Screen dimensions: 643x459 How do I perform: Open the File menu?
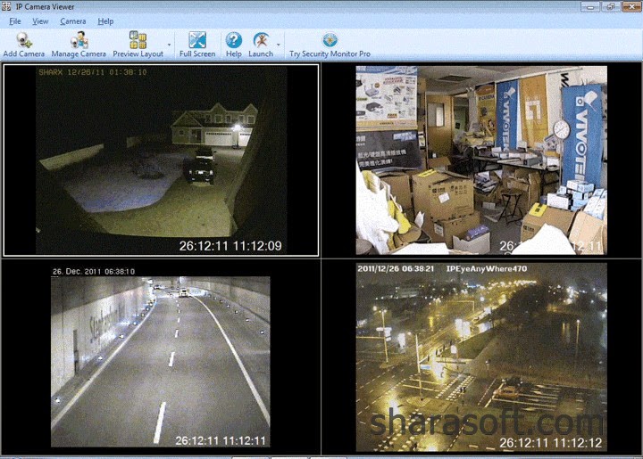click(x=15, y=21)
